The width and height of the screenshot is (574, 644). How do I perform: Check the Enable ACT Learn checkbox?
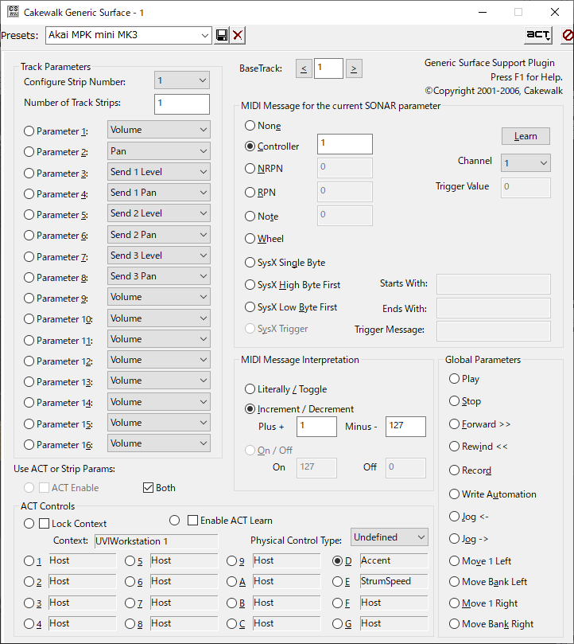[x=192, y=520]
